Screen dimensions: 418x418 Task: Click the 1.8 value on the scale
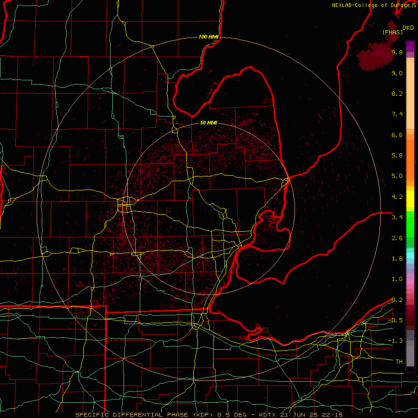(397, 259)
